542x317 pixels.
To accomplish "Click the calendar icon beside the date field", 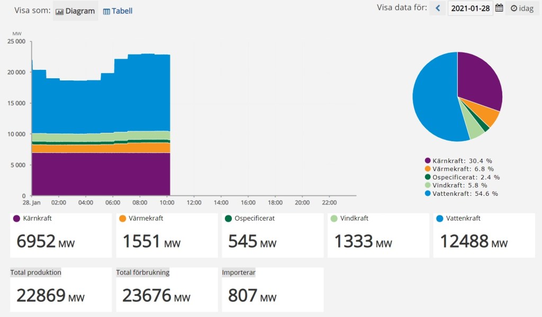I will (499, 8).
